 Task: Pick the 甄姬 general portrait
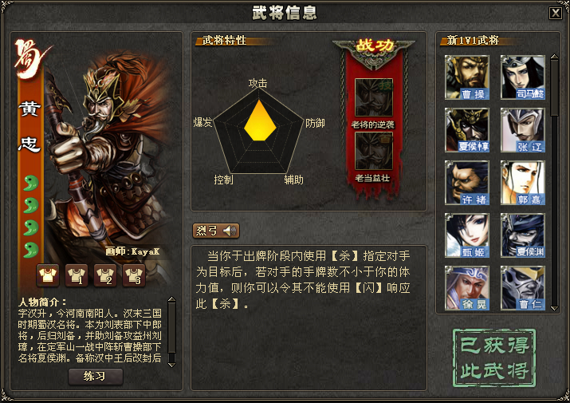467,235
